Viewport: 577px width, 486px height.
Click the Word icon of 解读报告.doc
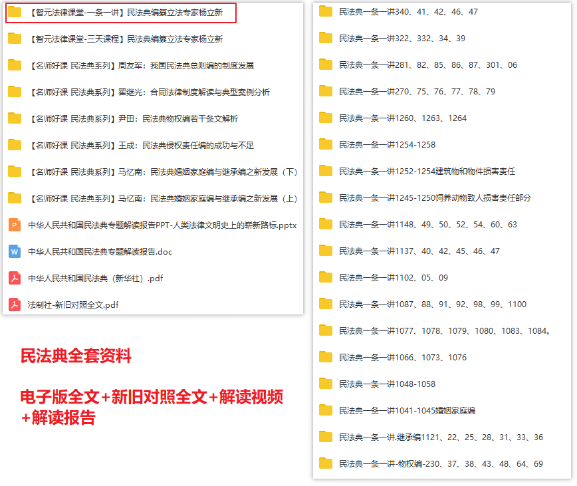(x=15, y=251)
